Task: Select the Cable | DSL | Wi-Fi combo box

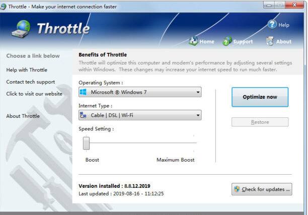Action: [140, 115]
